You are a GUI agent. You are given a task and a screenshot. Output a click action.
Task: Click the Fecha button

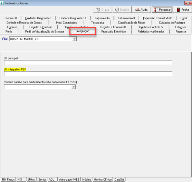tap(182, 10)
